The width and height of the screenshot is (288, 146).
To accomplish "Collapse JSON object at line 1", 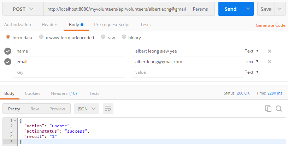I will pos(15,121).
